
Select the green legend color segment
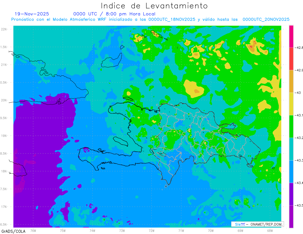(291, 126)
